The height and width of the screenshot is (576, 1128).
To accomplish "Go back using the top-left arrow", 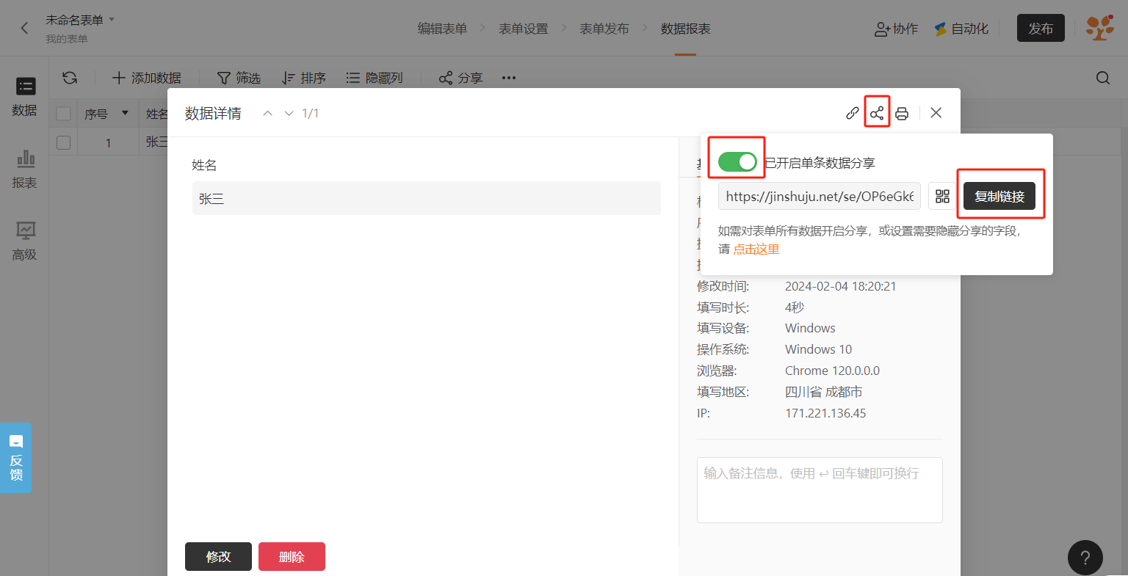I will 25,28.
